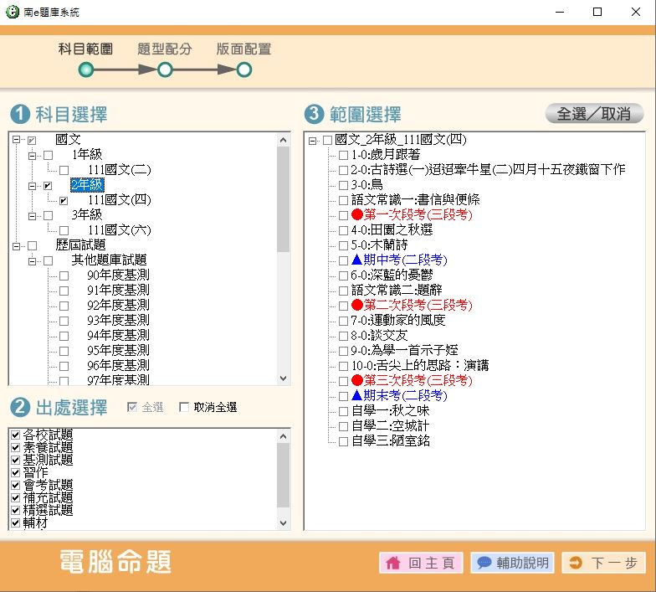Select 10-0:舌尖上的思路：演講 item
This screenshot has height=592, width=656.
tap(420, 365)
